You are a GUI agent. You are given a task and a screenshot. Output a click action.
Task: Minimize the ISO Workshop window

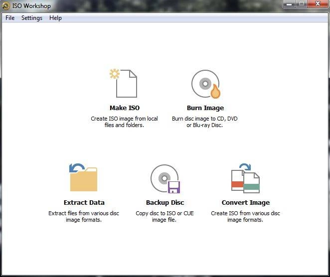pyautogui.click(x=289, y=4)
